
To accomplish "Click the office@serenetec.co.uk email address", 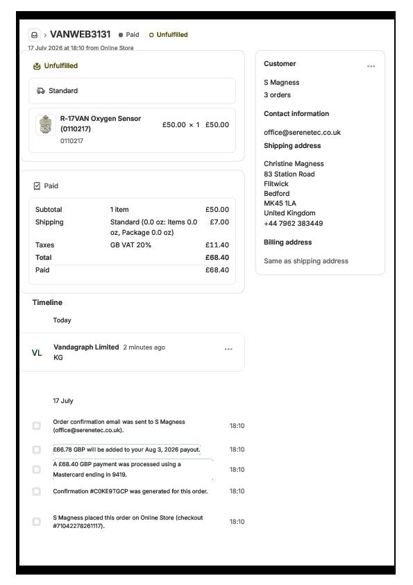I will pyautogui.click(x=303, y=133).
